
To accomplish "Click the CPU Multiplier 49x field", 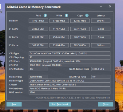I will (x=38, y=69).
